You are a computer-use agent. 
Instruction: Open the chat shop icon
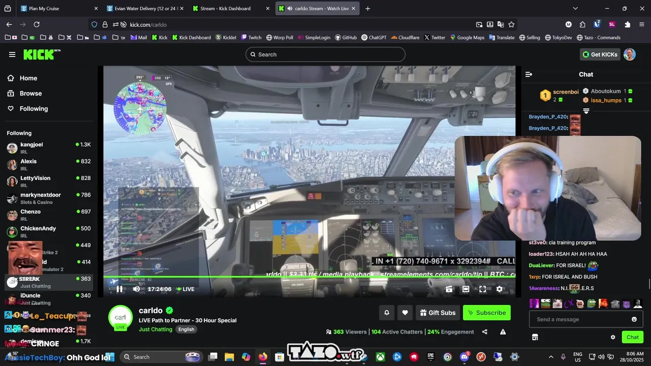pos(535,337)
